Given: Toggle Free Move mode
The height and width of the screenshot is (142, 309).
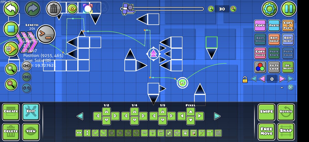Looking at the screenshot, I should point(266,132).
